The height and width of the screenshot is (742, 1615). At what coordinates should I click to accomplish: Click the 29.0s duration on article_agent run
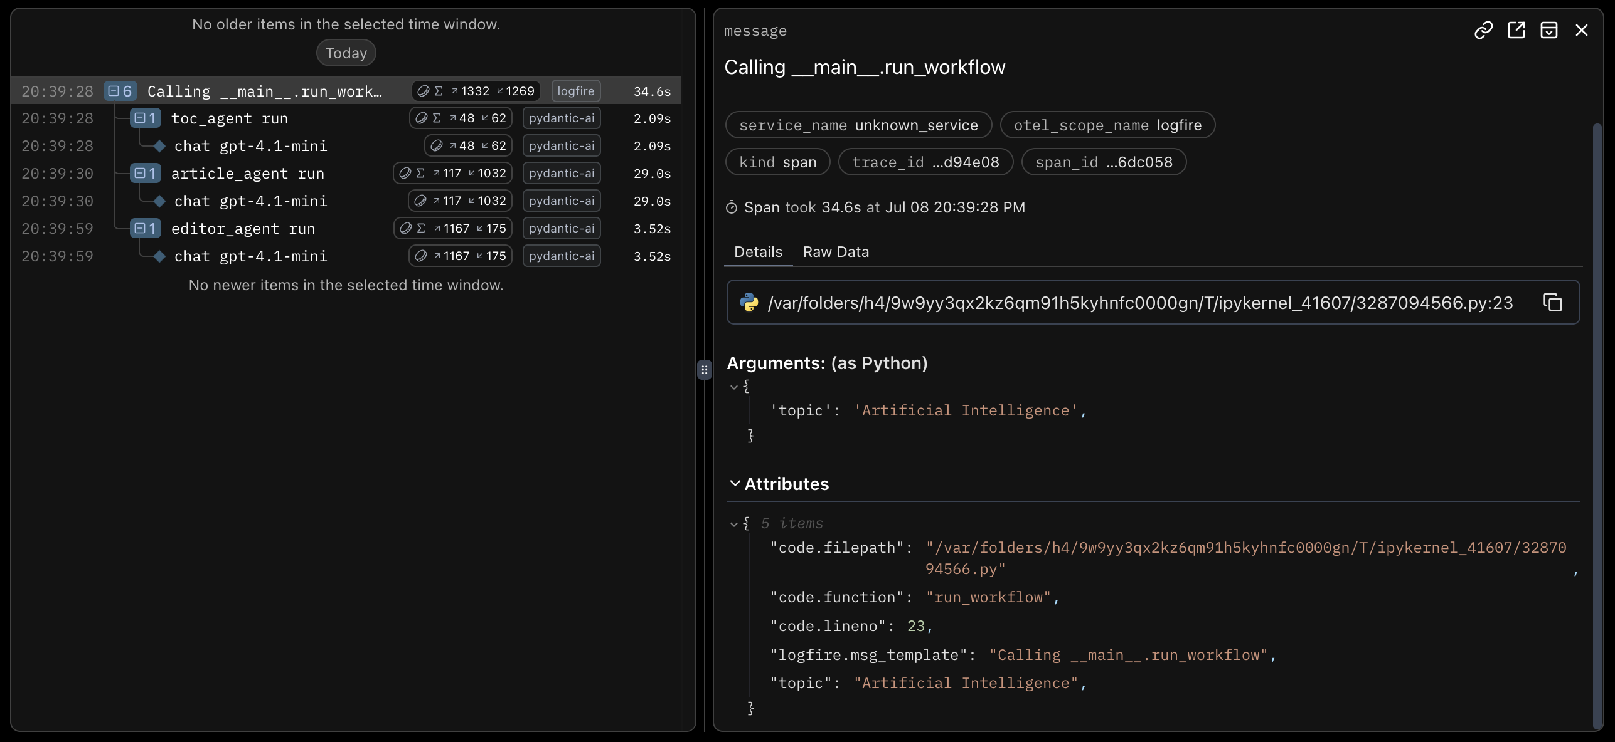tap(652, 174)
